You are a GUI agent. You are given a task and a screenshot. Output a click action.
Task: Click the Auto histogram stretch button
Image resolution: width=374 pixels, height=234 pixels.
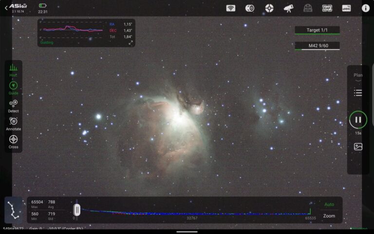(x=329, y=204)
